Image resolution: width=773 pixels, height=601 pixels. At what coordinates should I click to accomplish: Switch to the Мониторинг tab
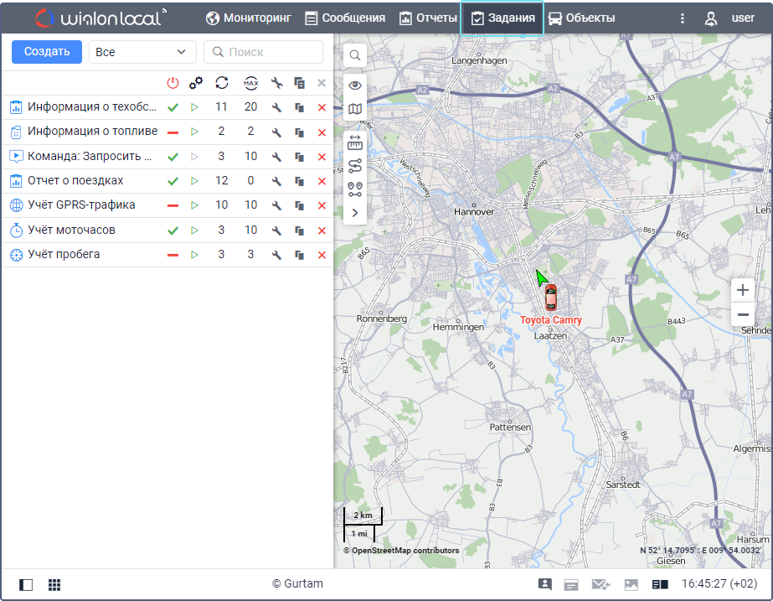tap(248, 18)
